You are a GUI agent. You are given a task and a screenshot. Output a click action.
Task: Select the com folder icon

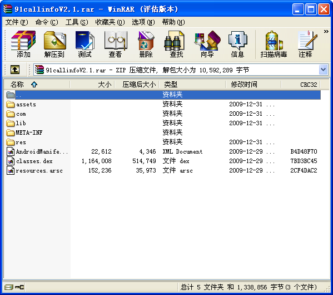[11, 114]
